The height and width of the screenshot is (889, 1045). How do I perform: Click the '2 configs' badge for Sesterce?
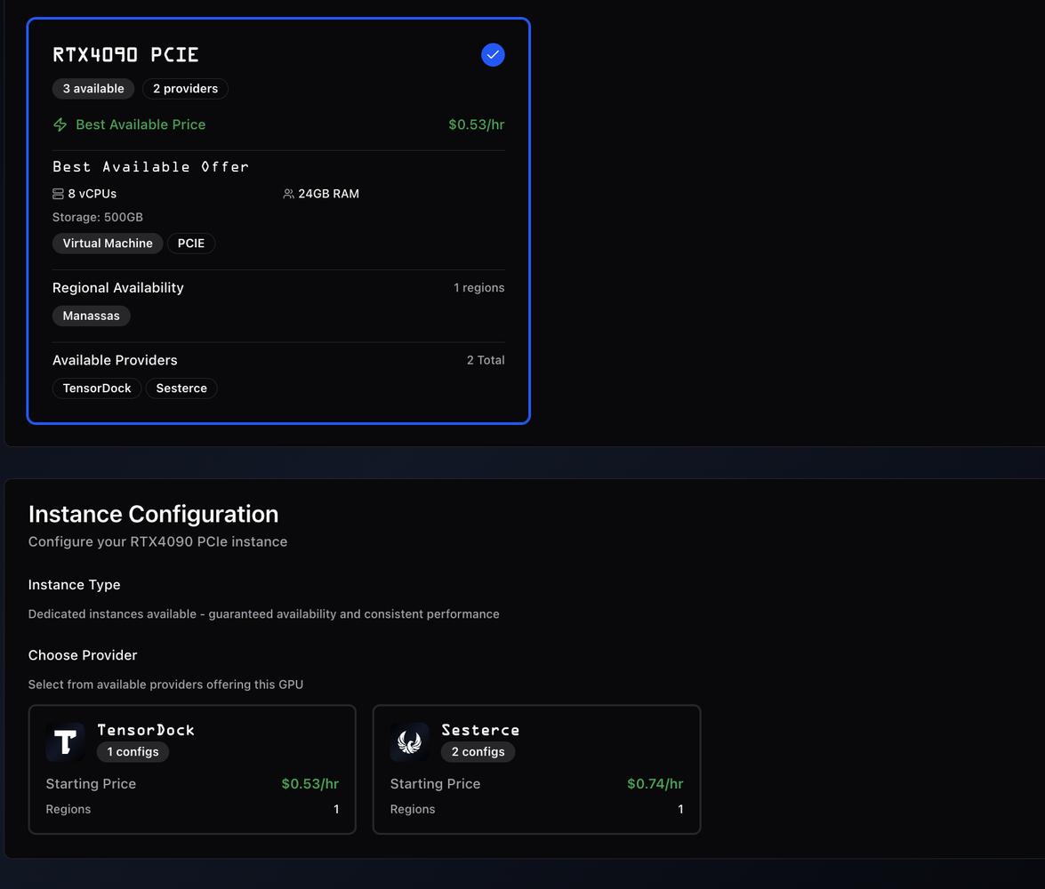478,752
